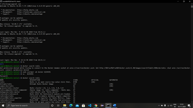Show hidden system tray icons
This screenshot has height=108, width=193.
pos(159,105)
